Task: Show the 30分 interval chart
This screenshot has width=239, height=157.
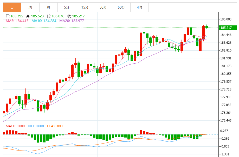Action: [103, 7]
